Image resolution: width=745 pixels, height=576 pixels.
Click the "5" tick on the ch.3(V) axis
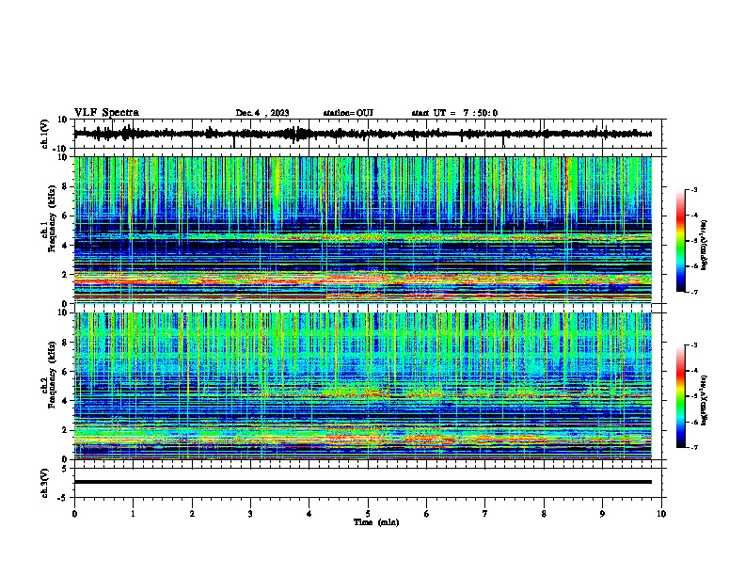[65, 469]
